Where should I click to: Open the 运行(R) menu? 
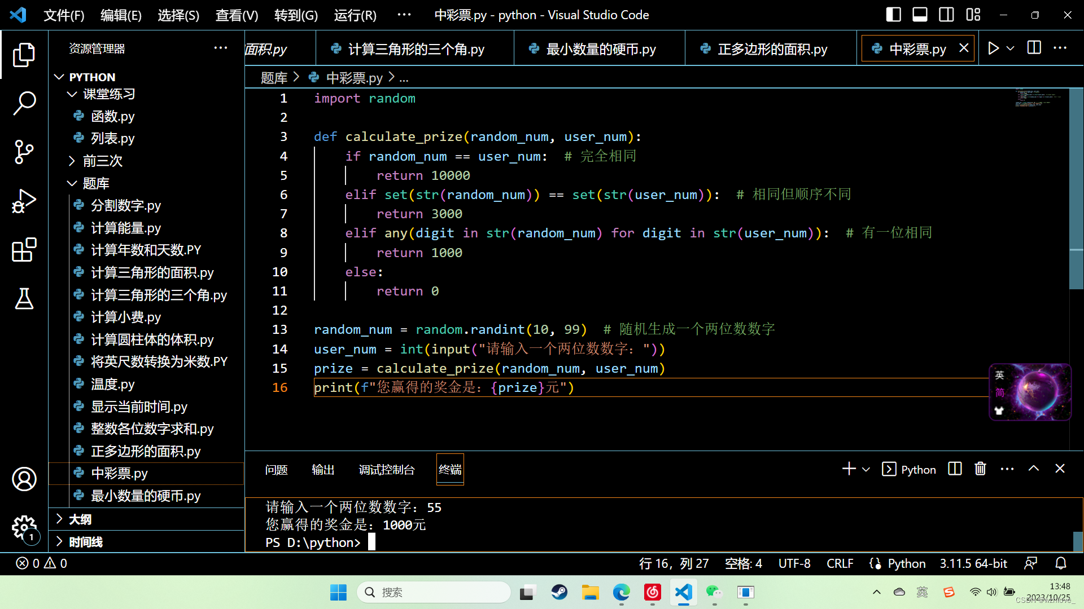[x=355, y=15]
